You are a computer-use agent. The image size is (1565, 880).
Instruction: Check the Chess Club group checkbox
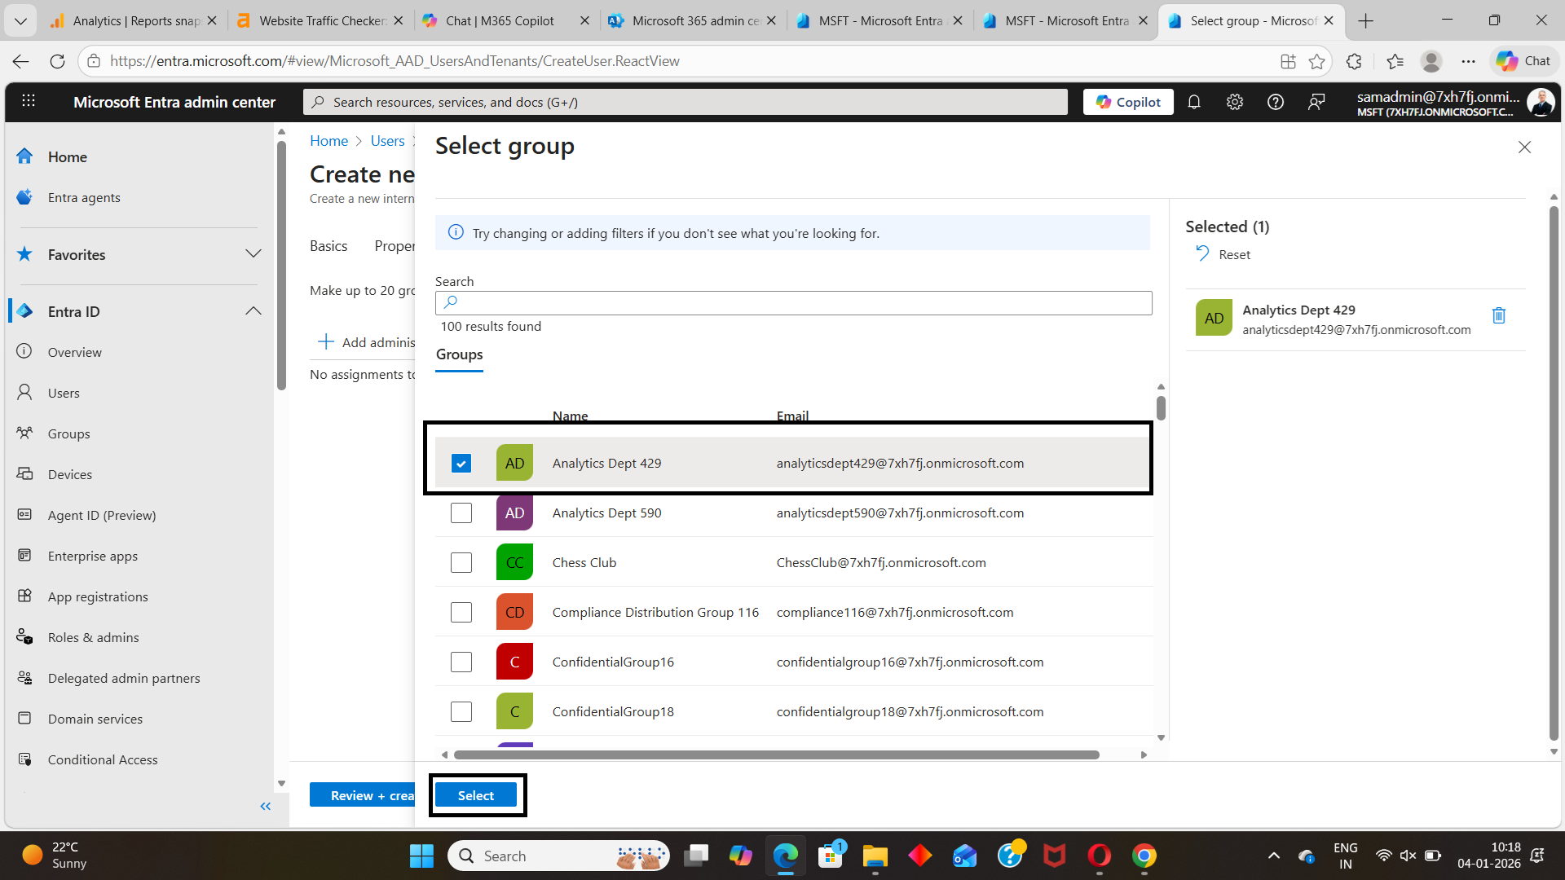pyautogui.click(x=461, y=563)
